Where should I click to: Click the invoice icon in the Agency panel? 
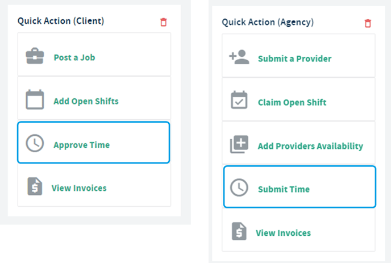click(239, 232)
